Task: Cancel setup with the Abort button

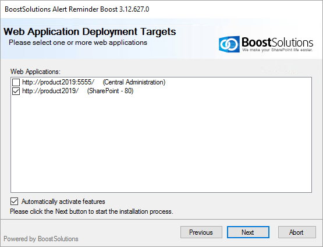Action: (x=297, y=232)
